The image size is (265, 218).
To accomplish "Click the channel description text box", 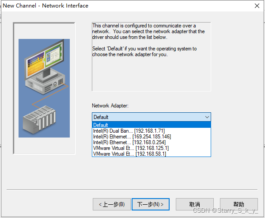I will (x=151, y=57).
